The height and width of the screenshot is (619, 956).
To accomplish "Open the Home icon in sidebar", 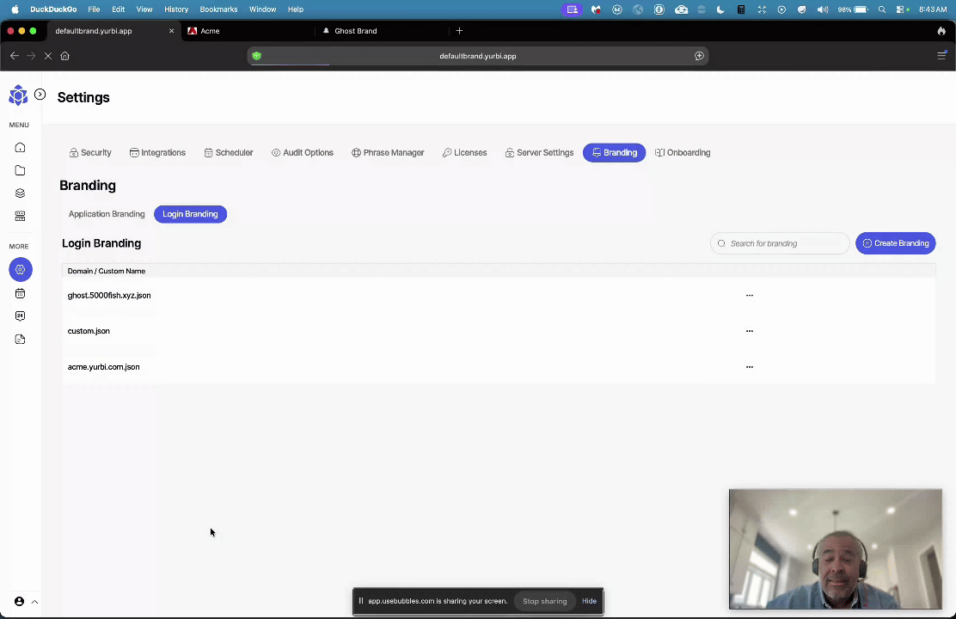I will click(x=20, y=148).
